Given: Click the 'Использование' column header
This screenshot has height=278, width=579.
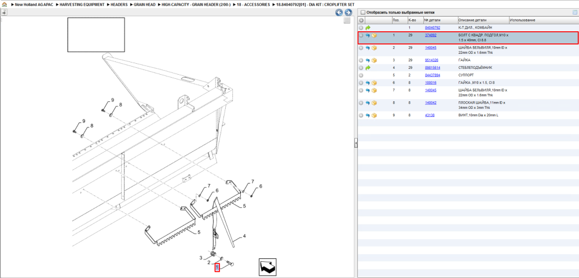Looking at the screenshot, I should 543,20.
